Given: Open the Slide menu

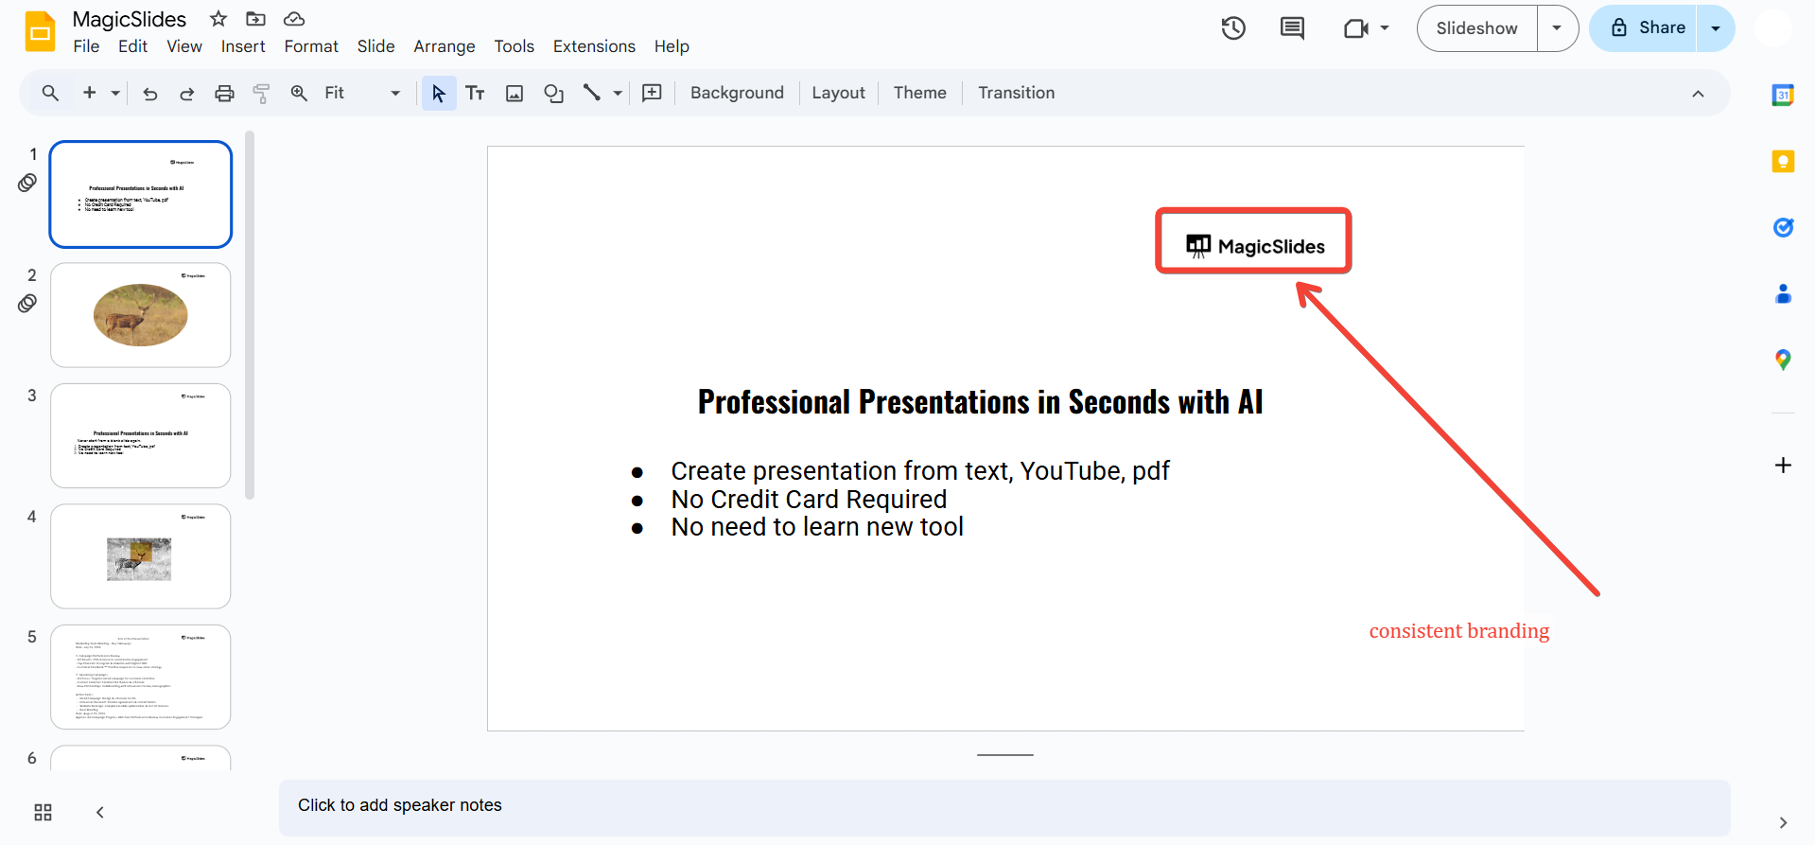Looking at the screenshot, I should pos(375,46).
